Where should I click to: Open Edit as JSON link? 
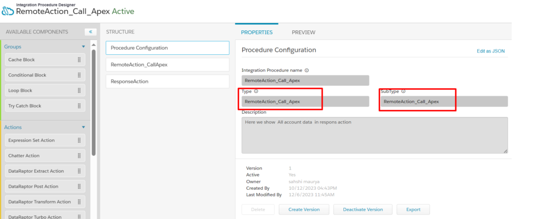(x=491, y=51)
